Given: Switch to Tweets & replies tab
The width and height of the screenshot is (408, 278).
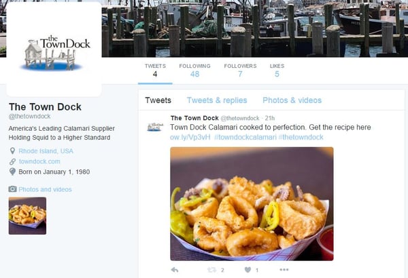Looking at the screenshot, I should point(217,100).
